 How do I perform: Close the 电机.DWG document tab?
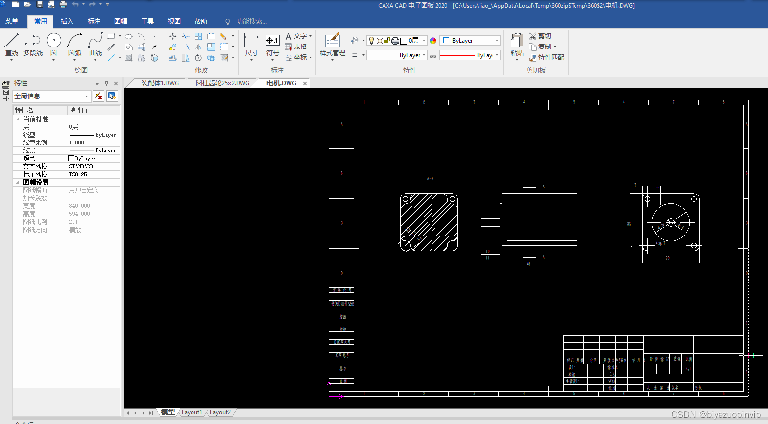pos(305,83)
